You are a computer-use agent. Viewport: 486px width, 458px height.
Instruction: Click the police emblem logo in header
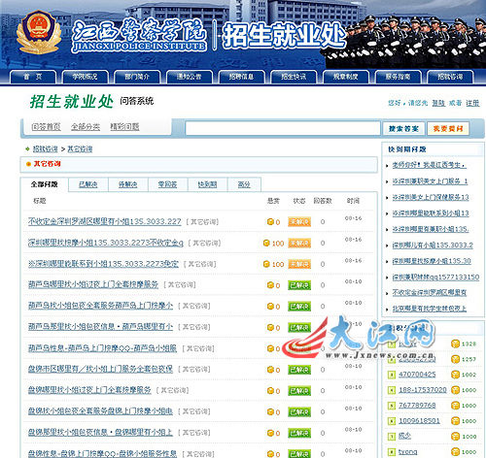tap(39, 32)
